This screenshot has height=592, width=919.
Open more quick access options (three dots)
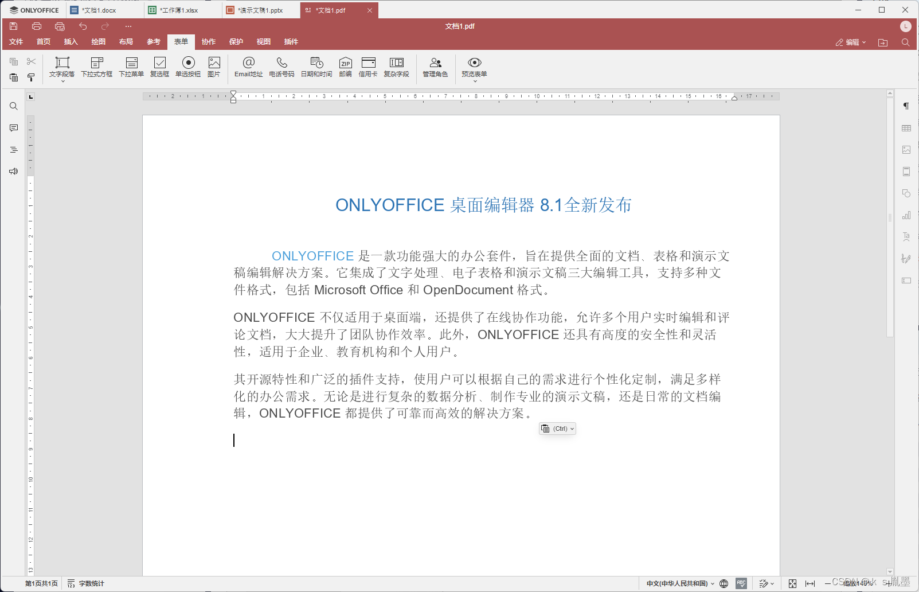pos(128,26)
